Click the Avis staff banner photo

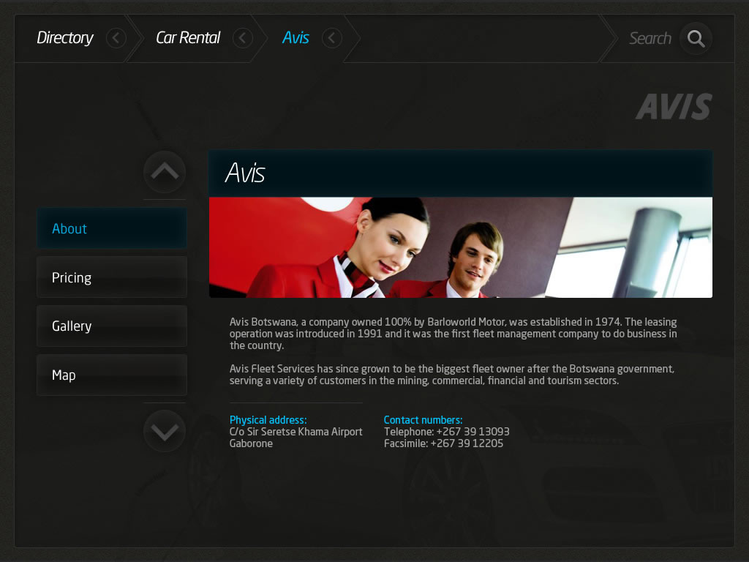tap(460, 247)
